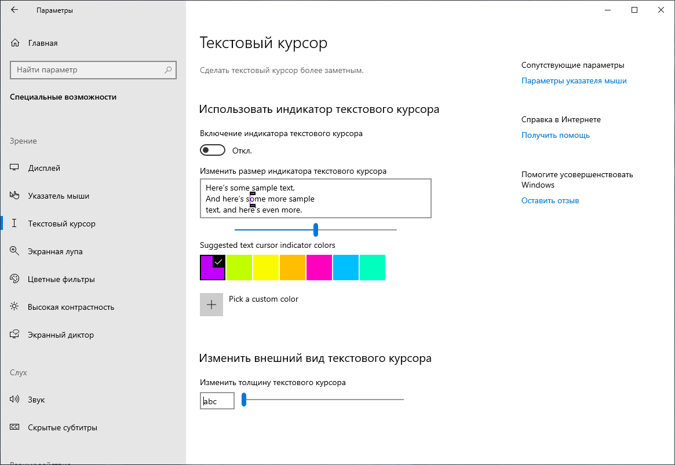Screen dimensions: 675x465
Task: Click the Найти параметр search box
Action: point(93,69)
